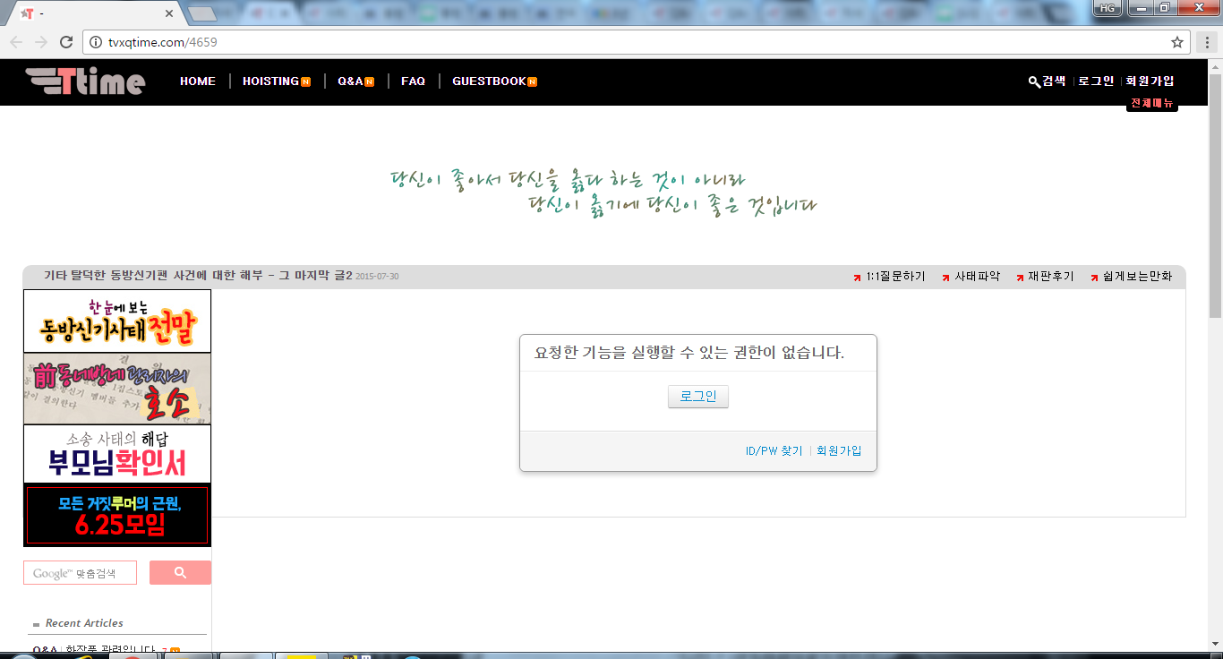Click the pink magnifier button beside Google 맞춤검색
Image resolution: width=1223 pixels, height=659 pixels.
(180, 572)
